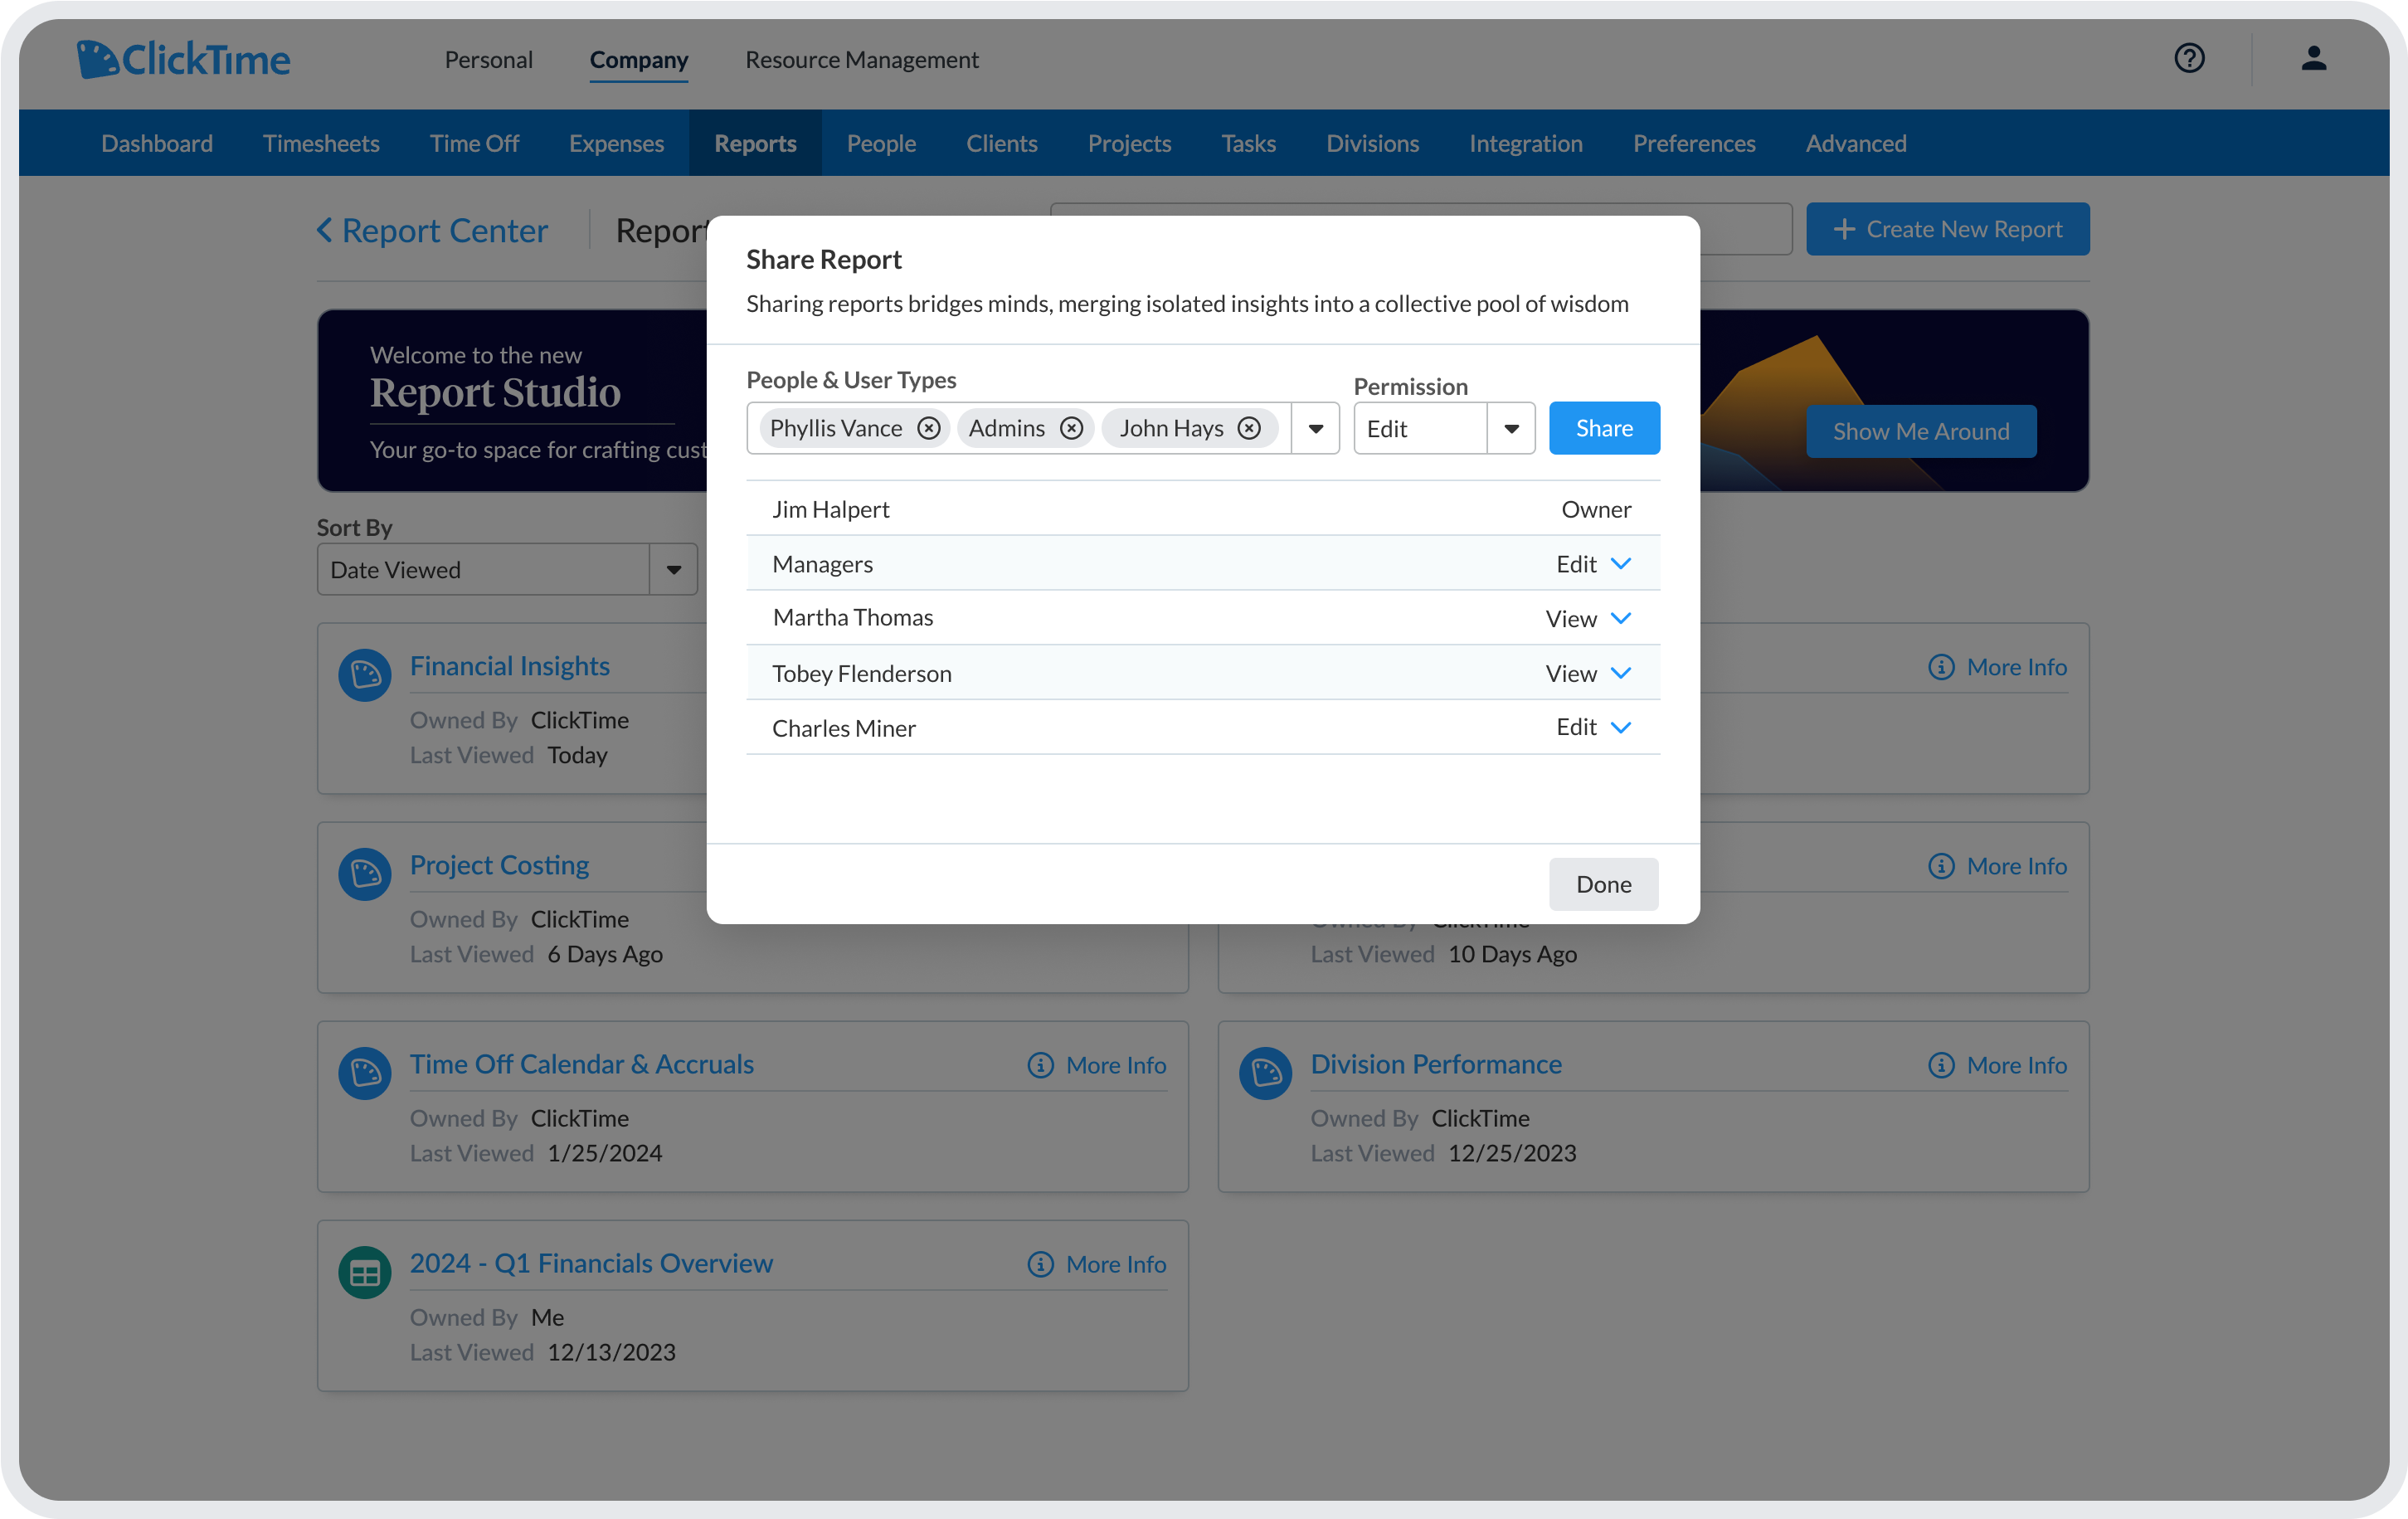Switch to the Resource Management tab
Image resolution: width=2408 pixels, height=1519 pixels.
pyautogui.click(x=861, y=59)
